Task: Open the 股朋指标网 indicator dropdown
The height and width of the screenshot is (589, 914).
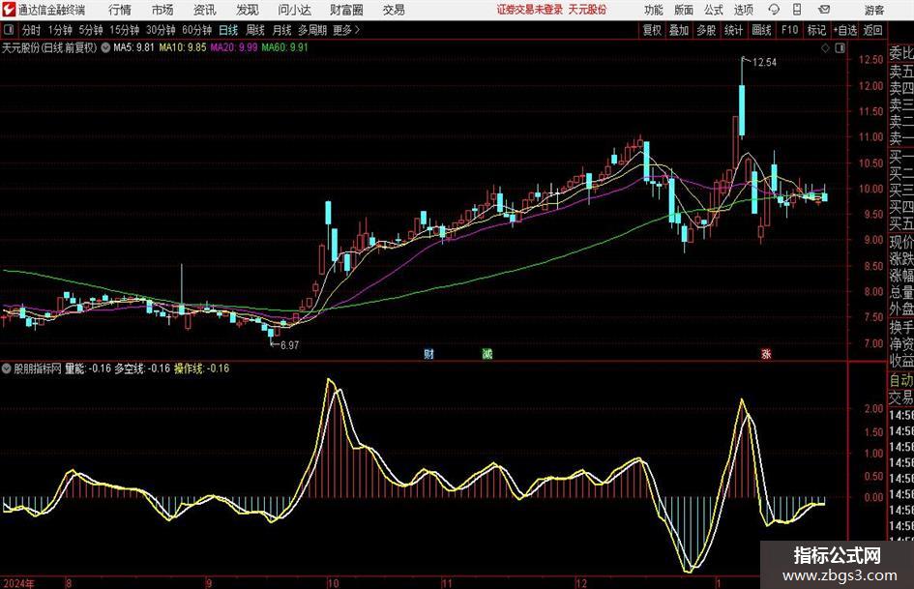Action: [7, 368]
